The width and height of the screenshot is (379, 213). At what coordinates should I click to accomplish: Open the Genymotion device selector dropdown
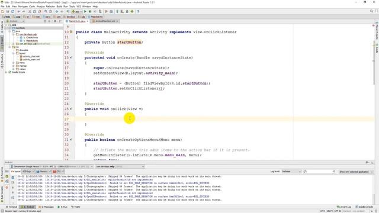pos(52,167)
